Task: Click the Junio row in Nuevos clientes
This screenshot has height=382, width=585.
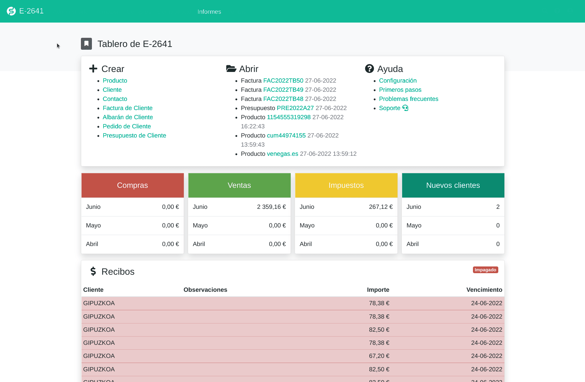Action: (453, 207)
